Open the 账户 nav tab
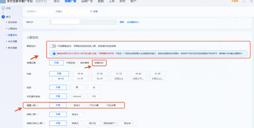This screenshot has width=254, height=128. (x=133, y=1)
